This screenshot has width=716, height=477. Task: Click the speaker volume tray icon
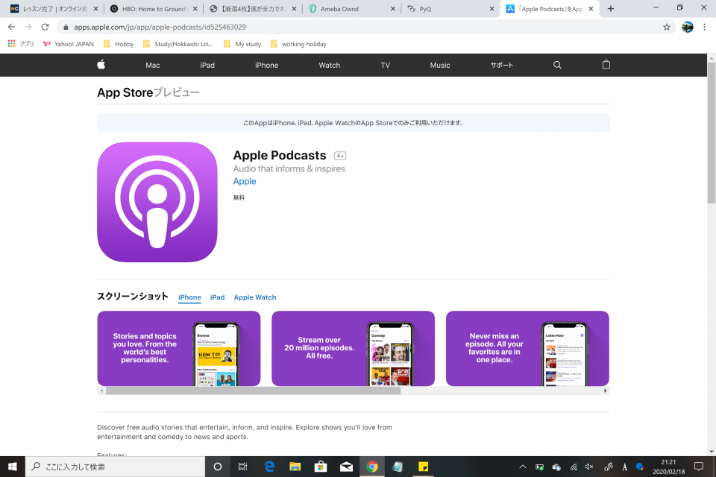coord(589,467)
